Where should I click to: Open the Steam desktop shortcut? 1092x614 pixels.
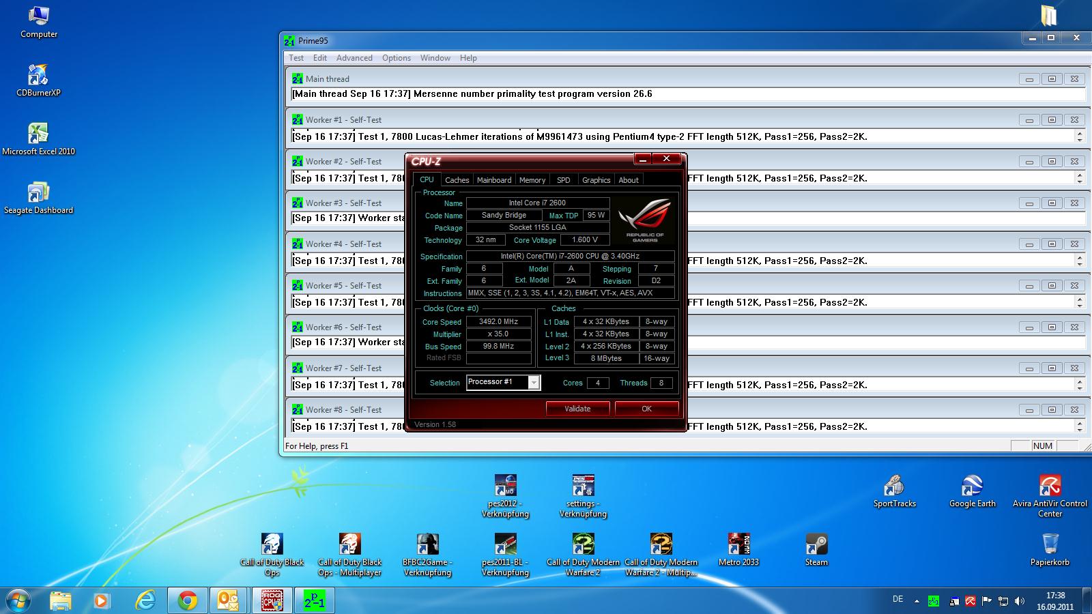[x=816, y=546]
